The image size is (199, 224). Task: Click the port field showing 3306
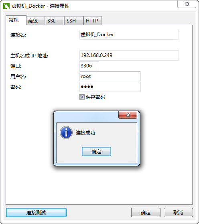pos(89,66)
